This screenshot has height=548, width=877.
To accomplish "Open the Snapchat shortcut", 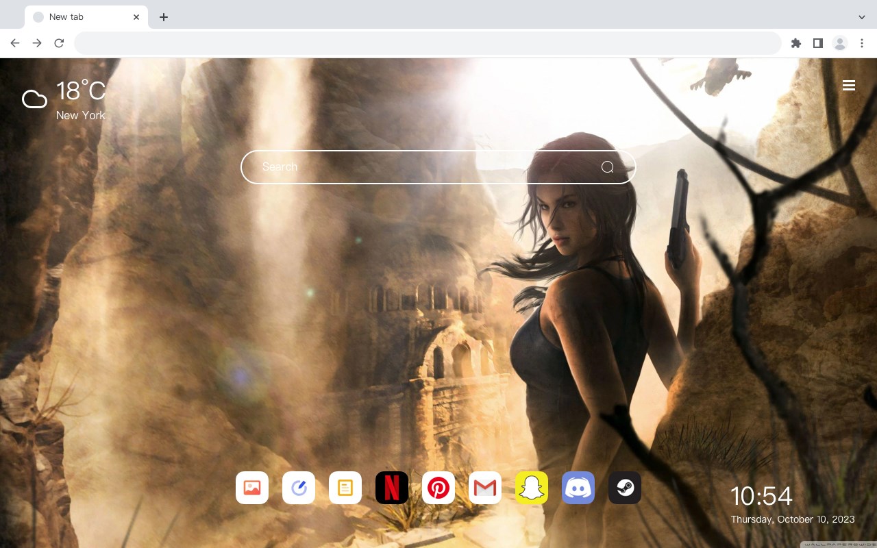I will (532, 488).
